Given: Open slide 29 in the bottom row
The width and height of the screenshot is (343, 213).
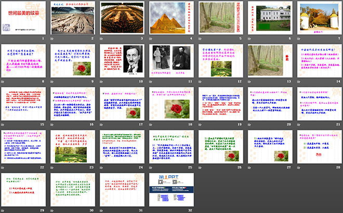Looking at the screenshot, I should [23, 188].
